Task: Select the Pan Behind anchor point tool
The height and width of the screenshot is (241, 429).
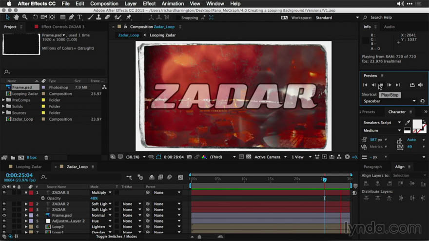Action: coord(52,17)
